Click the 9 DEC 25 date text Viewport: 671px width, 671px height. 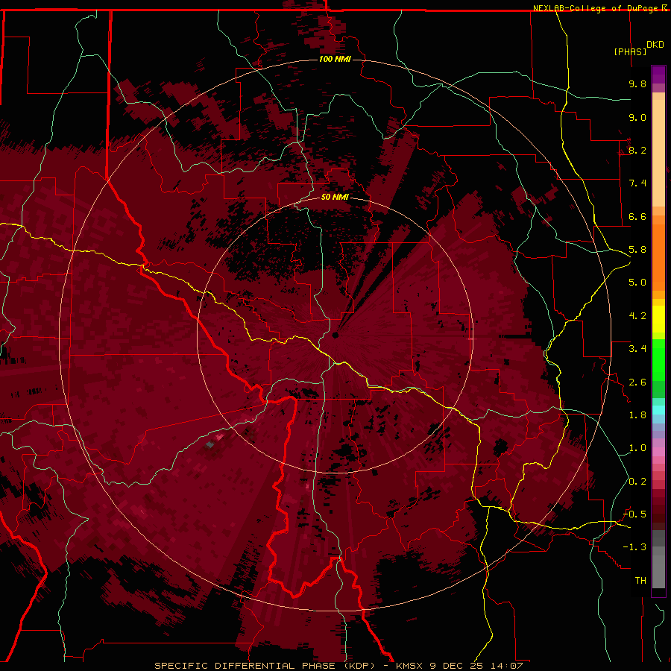(456, 666)
